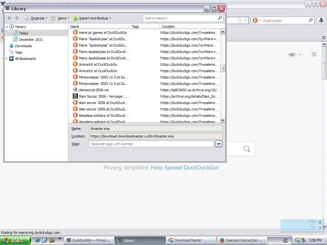Open DuckDuckGo page hamburger menu

coord(314,54)
